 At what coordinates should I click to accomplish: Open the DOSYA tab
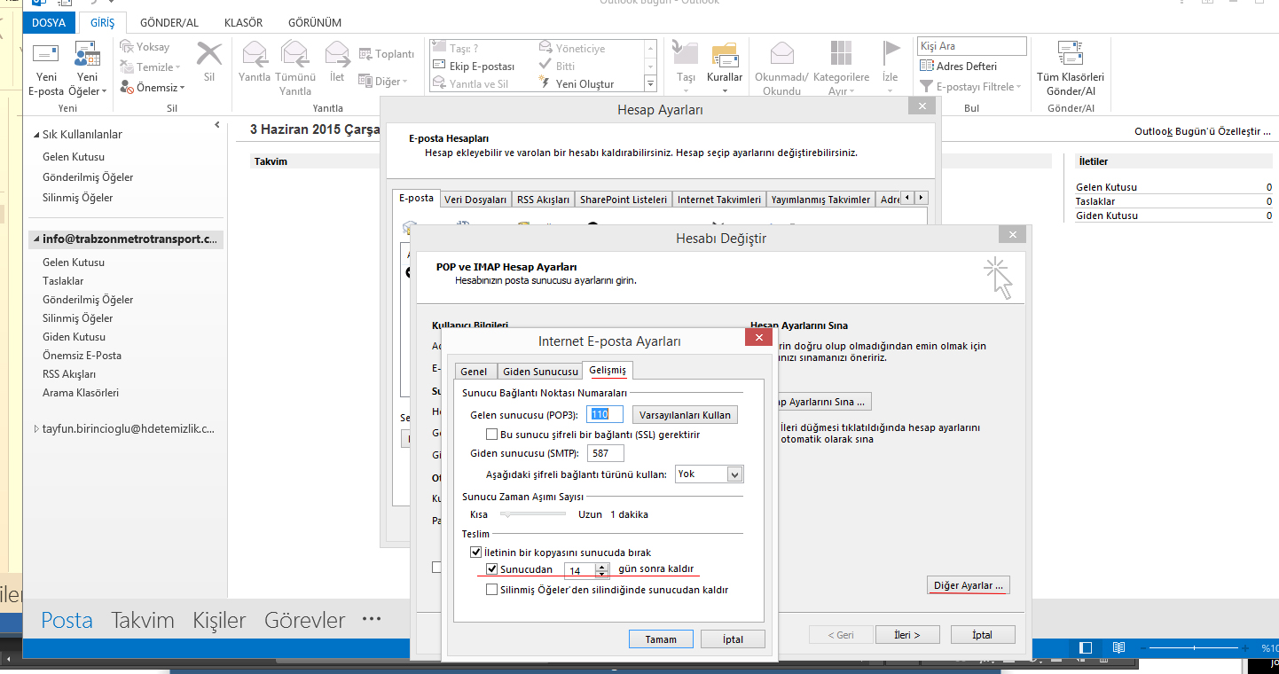pos(49,23)
